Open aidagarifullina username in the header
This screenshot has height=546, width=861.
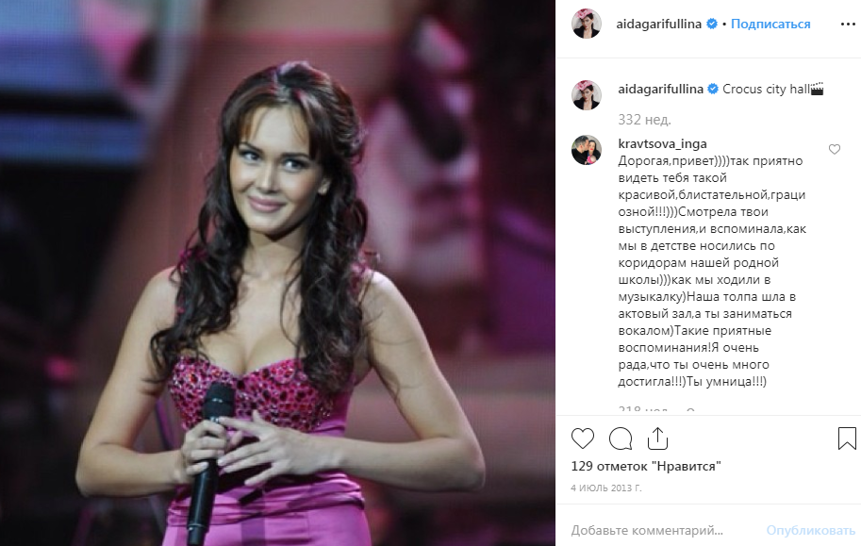pyautogui.click(x=658, y=25)
